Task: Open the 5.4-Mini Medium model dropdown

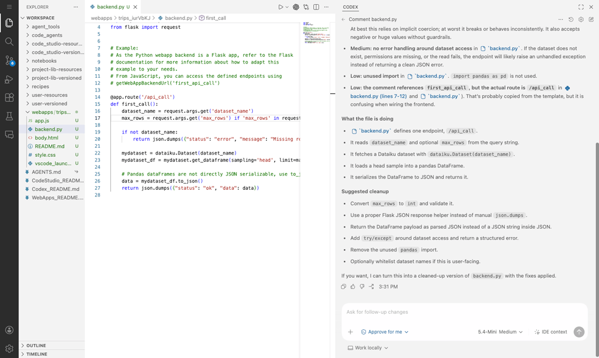Action: click(x=500, y=332)
